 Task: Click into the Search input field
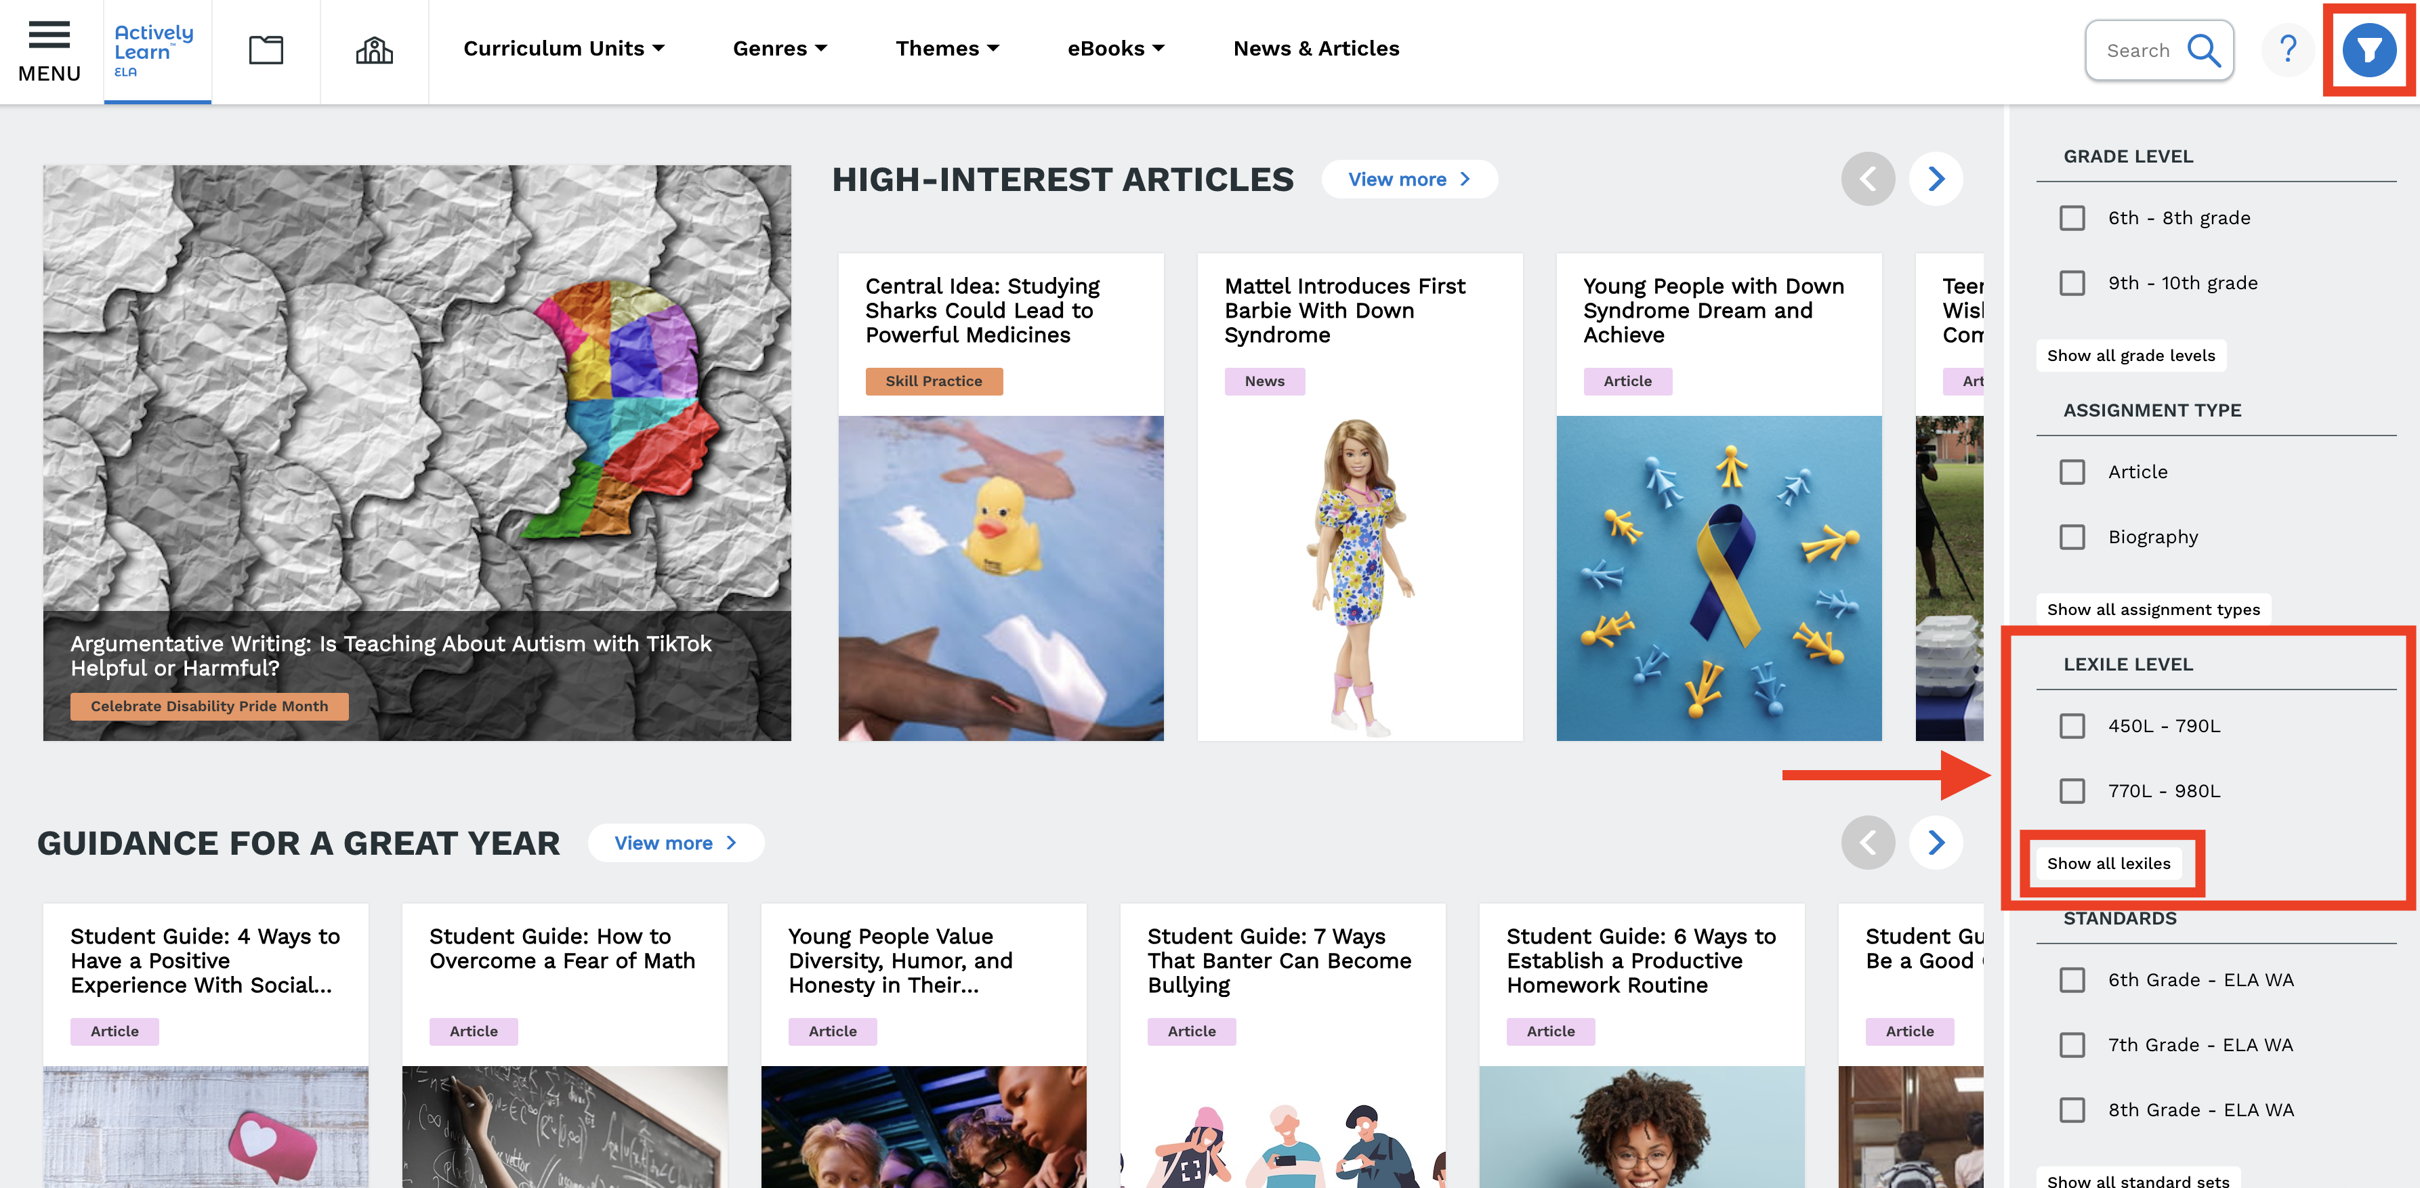(2138, 51)
